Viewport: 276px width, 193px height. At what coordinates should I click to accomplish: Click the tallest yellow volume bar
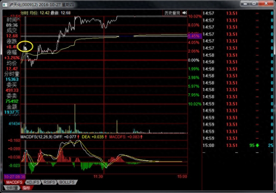coord(75,119)
